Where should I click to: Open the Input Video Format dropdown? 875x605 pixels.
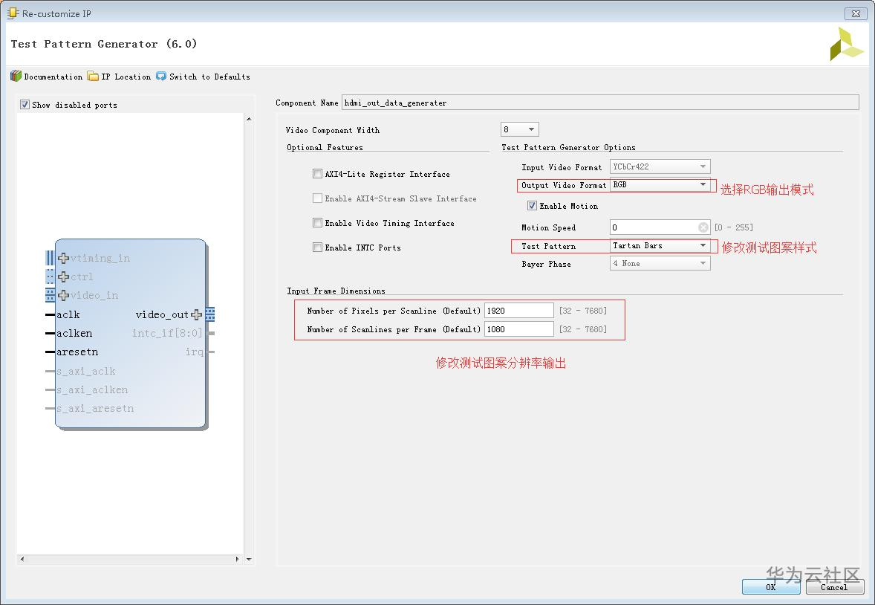coord(660,166)
